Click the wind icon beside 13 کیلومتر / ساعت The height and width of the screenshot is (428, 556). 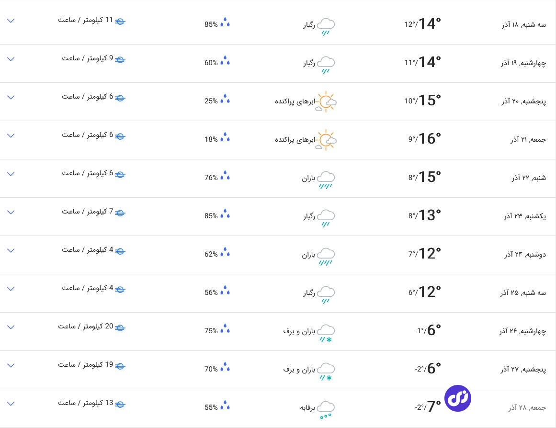120,404
